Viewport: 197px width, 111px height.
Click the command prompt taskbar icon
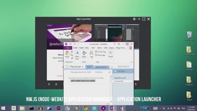pos(31,108)
